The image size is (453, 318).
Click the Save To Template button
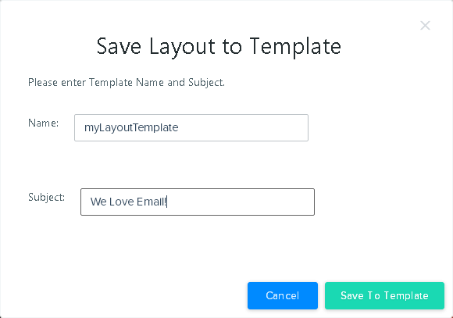[384, 295]
